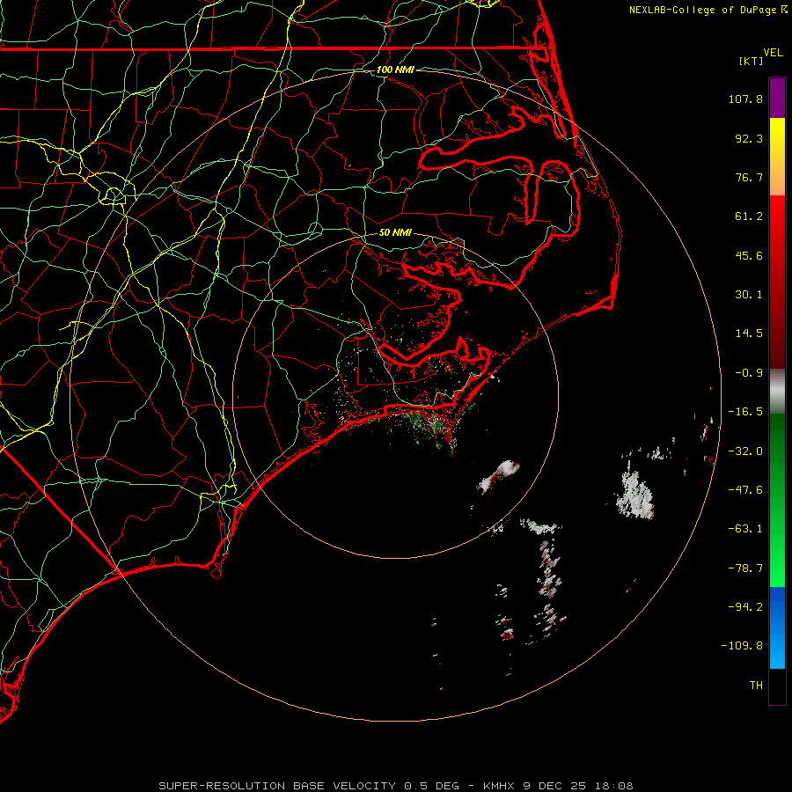Click the -32.0 legend value
This screenshot has width=792, height=792.
point(745,451)
